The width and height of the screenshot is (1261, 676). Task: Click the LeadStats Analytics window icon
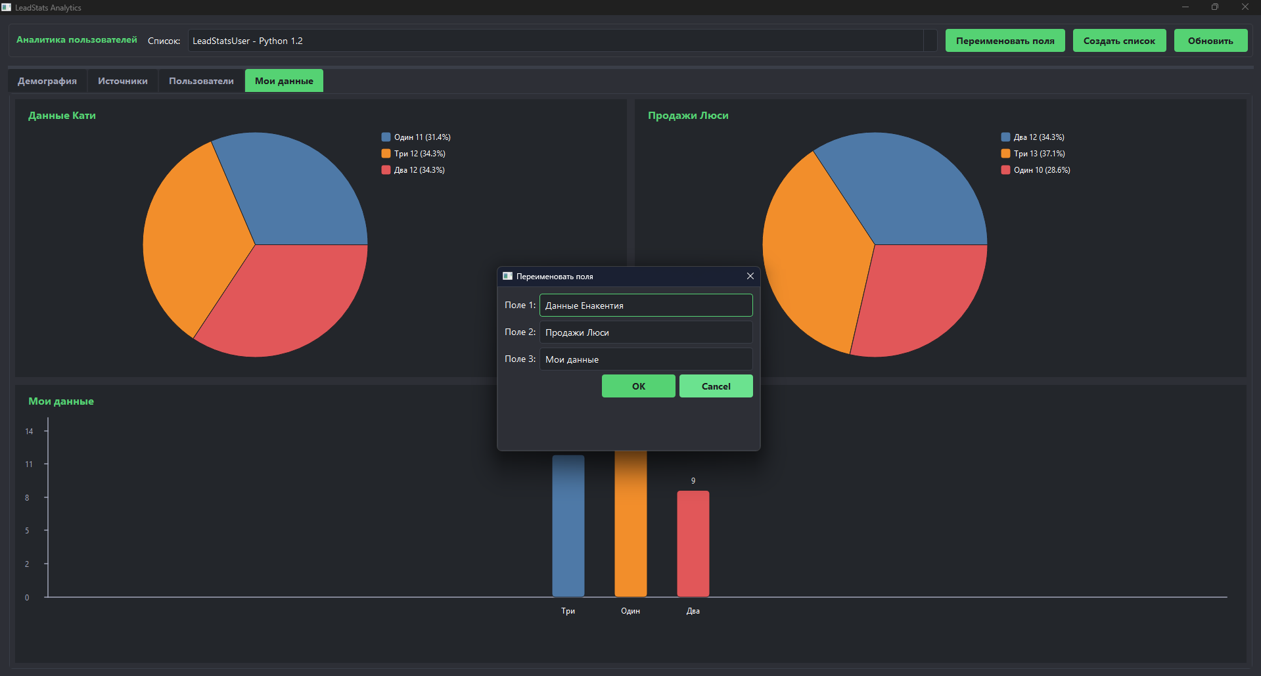(x=7, y=7)
